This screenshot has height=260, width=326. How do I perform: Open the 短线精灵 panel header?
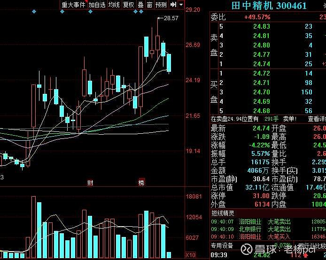[223, 213]
